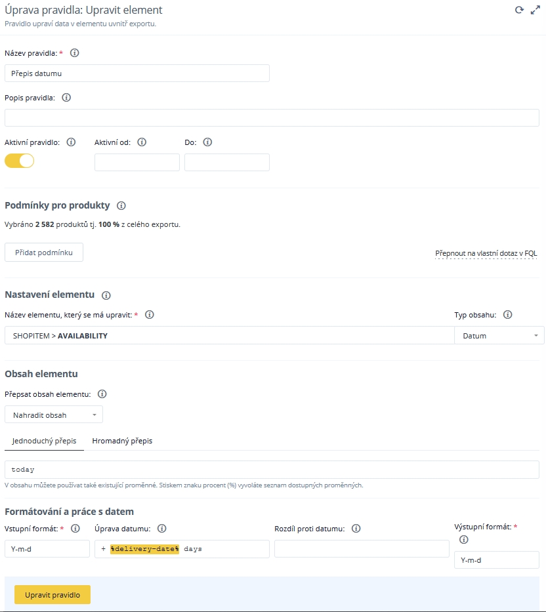Open info tooltip for Úprava datumu

(x=162, y=529)
